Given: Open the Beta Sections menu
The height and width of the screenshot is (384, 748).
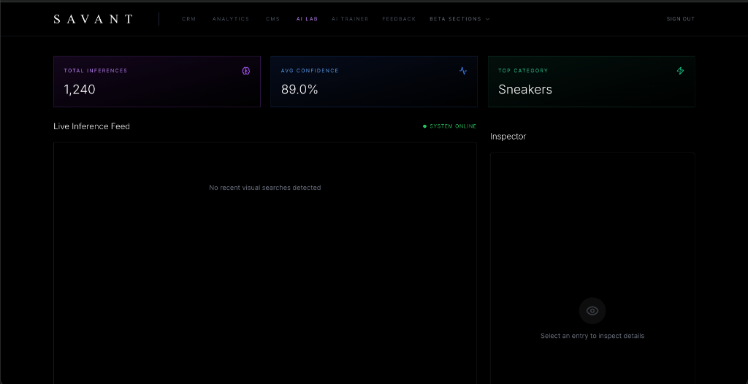Looking at the screenshot, I should [x=459, y=19].
